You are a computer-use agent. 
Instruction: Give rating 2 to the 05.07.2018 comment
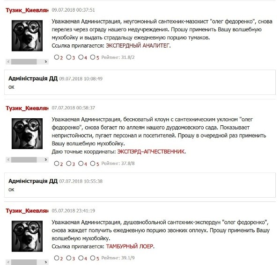(x=57, y=258)
